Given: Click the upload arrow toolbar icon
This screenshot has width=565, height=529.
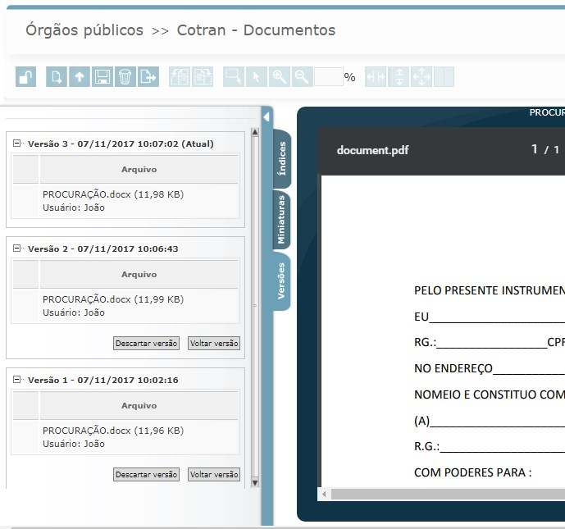Looking at the screenshot, I should tap(80, 77).
